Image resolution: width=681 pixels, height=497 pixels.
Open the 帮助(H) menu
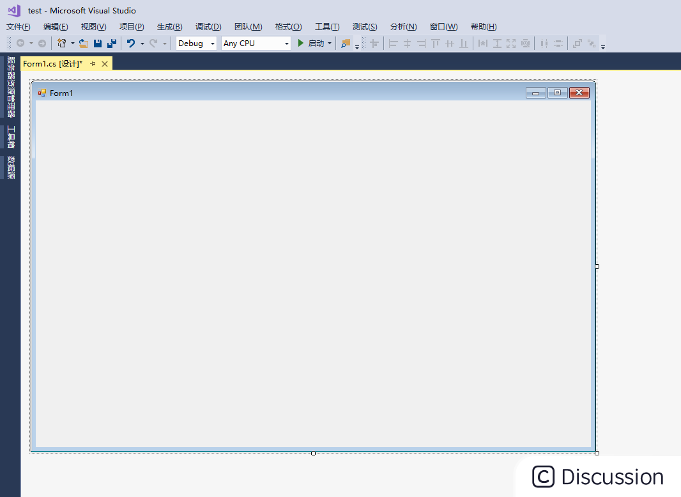[x=484, y=26]
